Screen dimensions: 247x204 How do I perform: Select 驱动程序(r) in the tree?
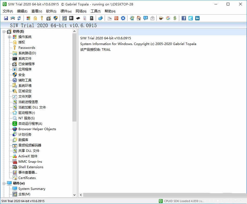click(27, 113)
